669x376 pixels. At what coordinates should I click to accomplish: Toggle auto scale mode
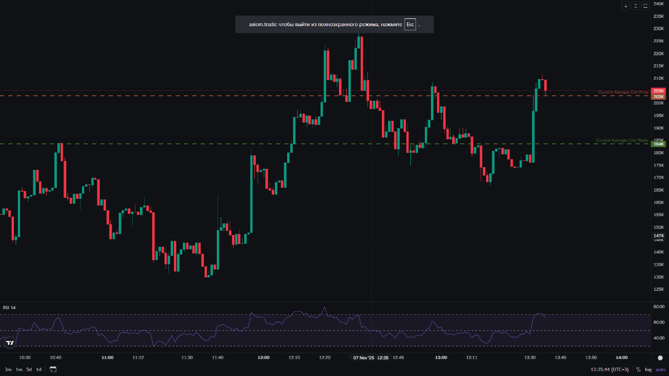pyautogui.click(x=660, y=369)
